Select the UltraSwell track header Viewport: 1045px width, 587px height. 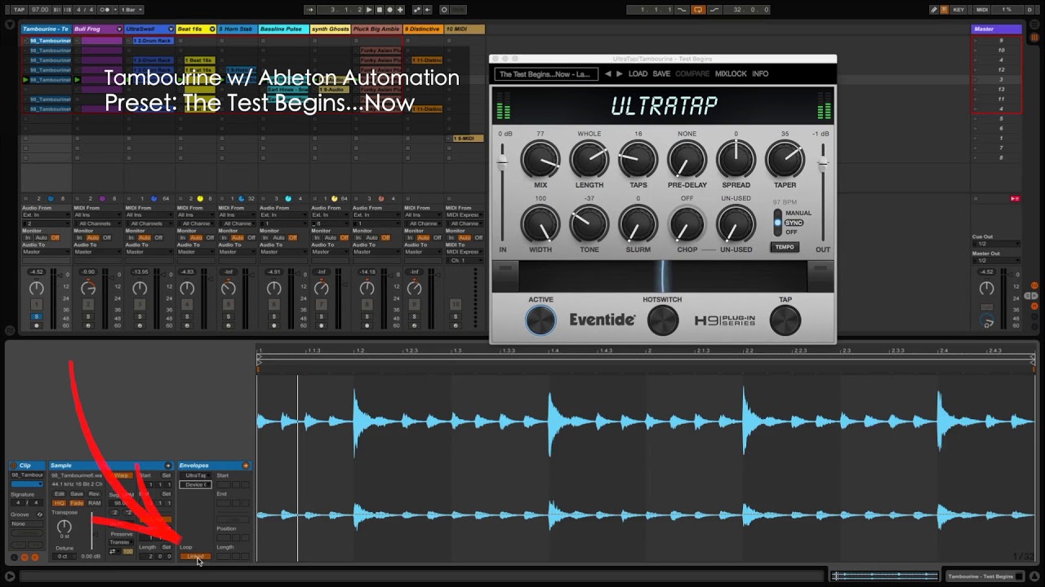[x=149, y=29]
